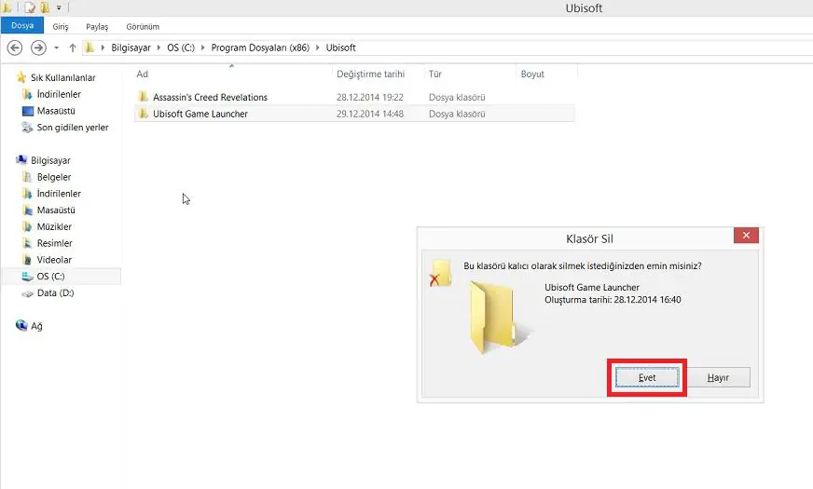Open Masaüstü under Bilgisayar
Image resolution: width=813 pixels, height=489 pixels.
[56, 211]
